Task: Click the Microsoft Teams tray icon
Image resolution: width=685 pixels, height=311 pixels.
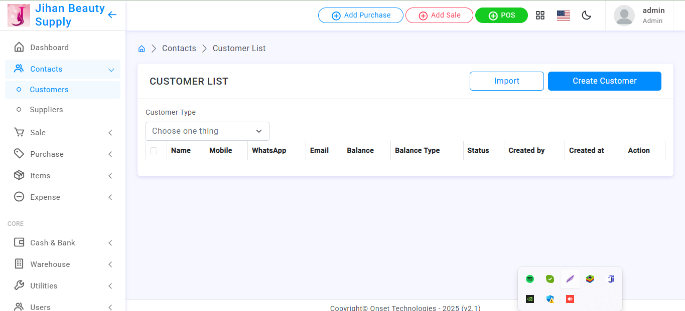Action: 611,279
